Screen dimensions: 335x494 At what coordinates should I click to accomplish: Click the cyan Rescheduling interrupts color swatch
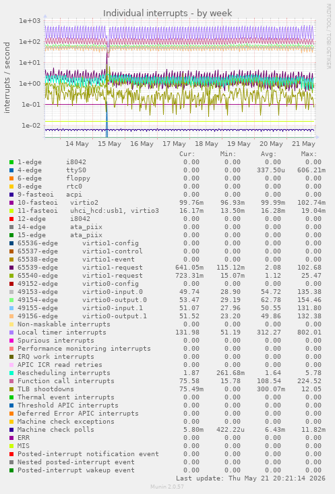click(11, 373)
